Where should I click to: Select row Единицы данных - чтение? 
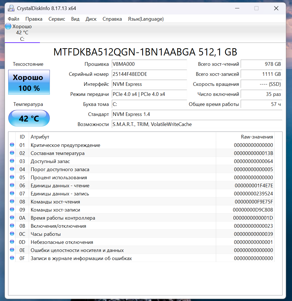coord(141,185)
